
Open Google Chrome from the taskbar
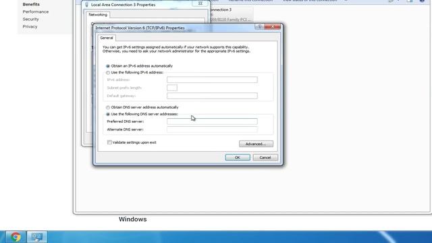pyautogui.click(x=16, y=237)
